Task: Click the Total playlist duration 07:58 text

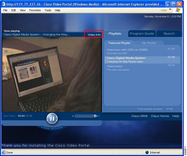Action: (155, 109)
